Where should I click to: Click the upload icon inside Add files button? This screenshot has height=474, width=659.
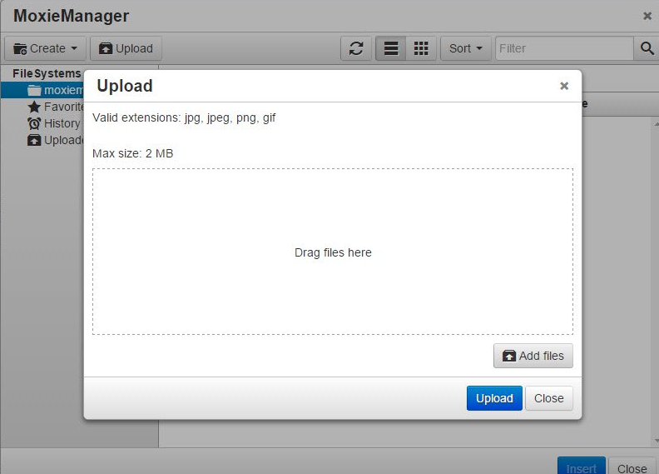click(x=509, y=357)
